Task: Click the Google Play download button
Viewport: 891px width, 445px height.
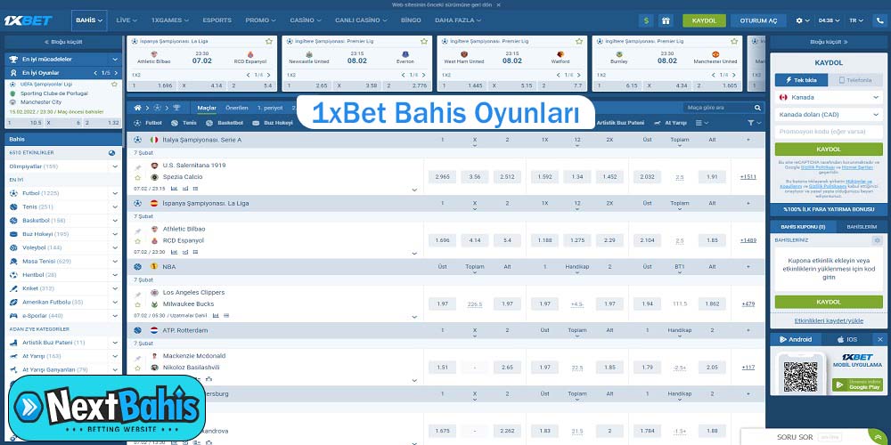Action: click(x=857, y=384)
